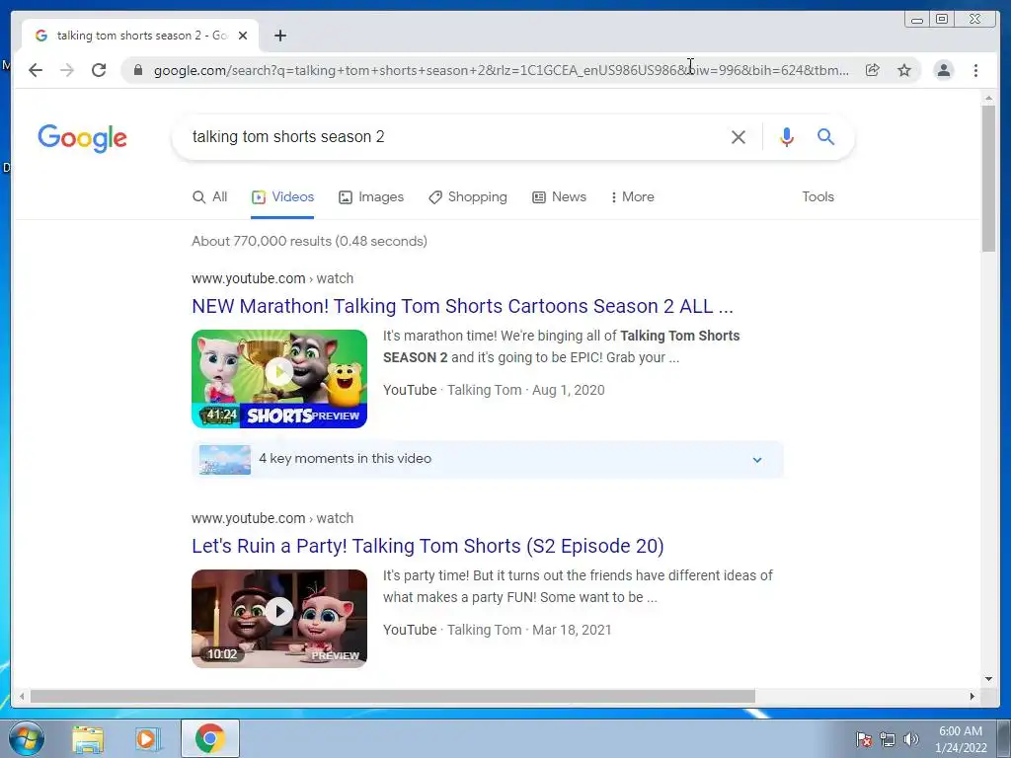
Task: Click the vertical scrollbar thumb
Action: pyautogui.click(x=988, y=179)
